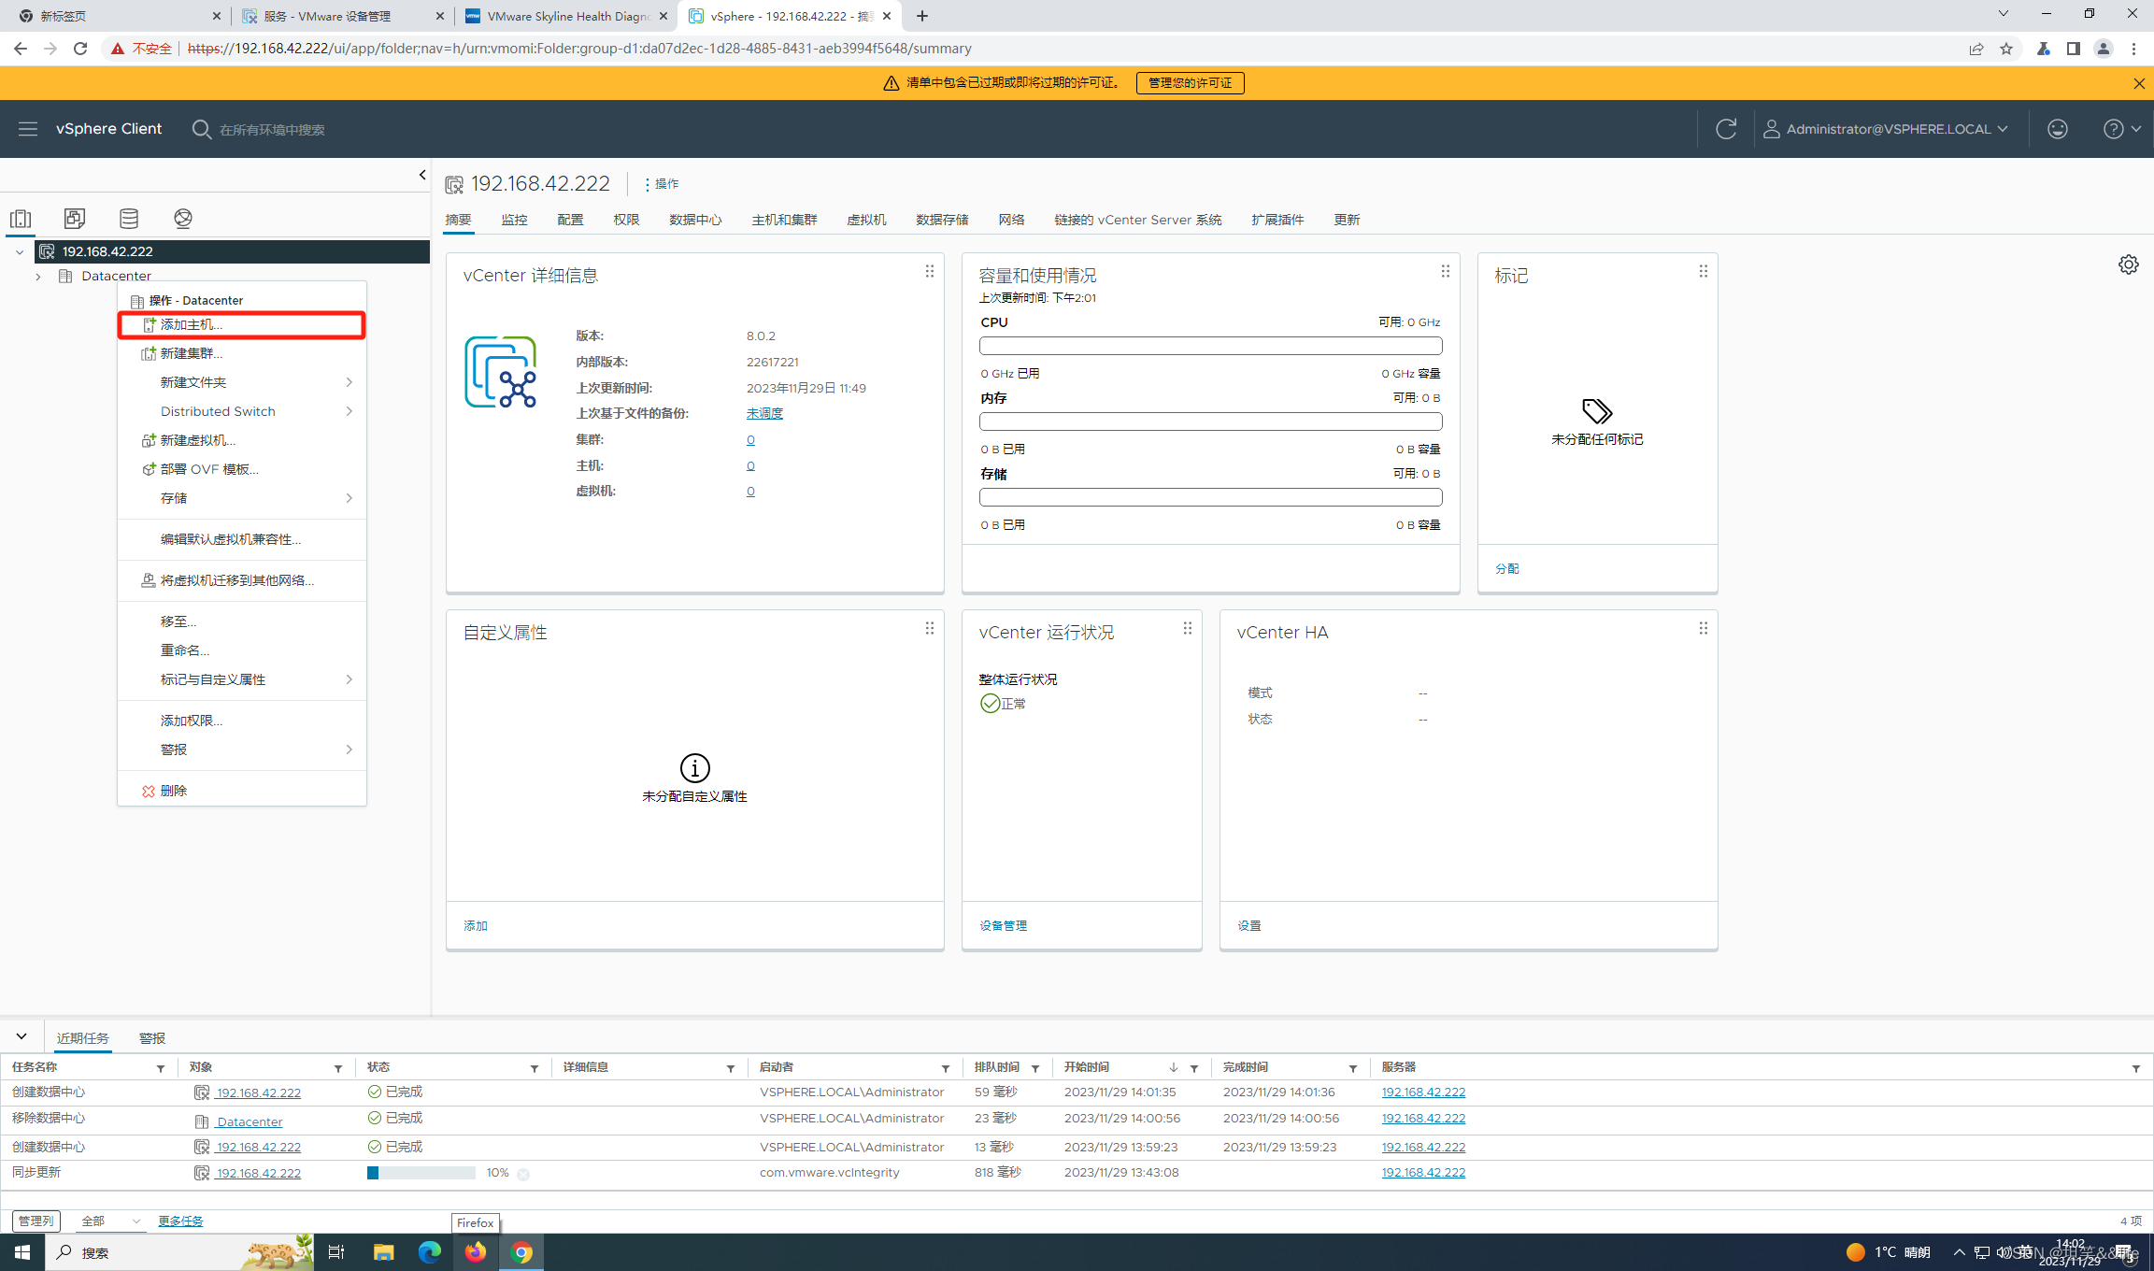Click the 管理列 button
The height and width of the screenshot is (1271, 2154).
(36, 1221)
